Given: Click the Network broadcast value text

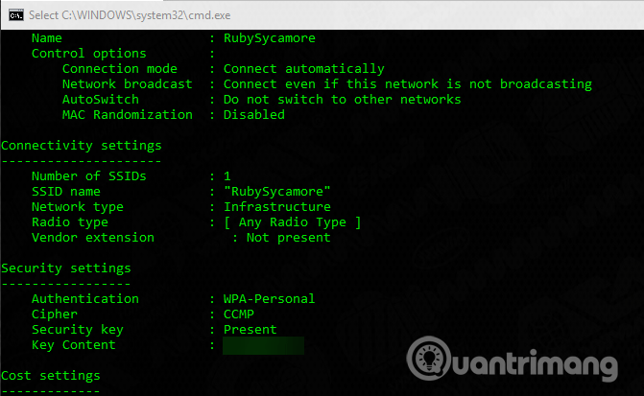Looking at the screenshot, I should (407, 84).
